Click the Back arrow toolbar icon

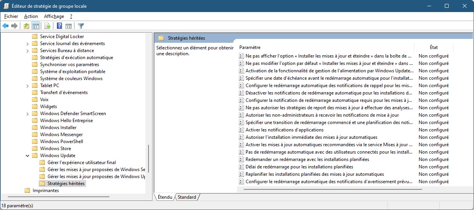(x=5, y=26)
